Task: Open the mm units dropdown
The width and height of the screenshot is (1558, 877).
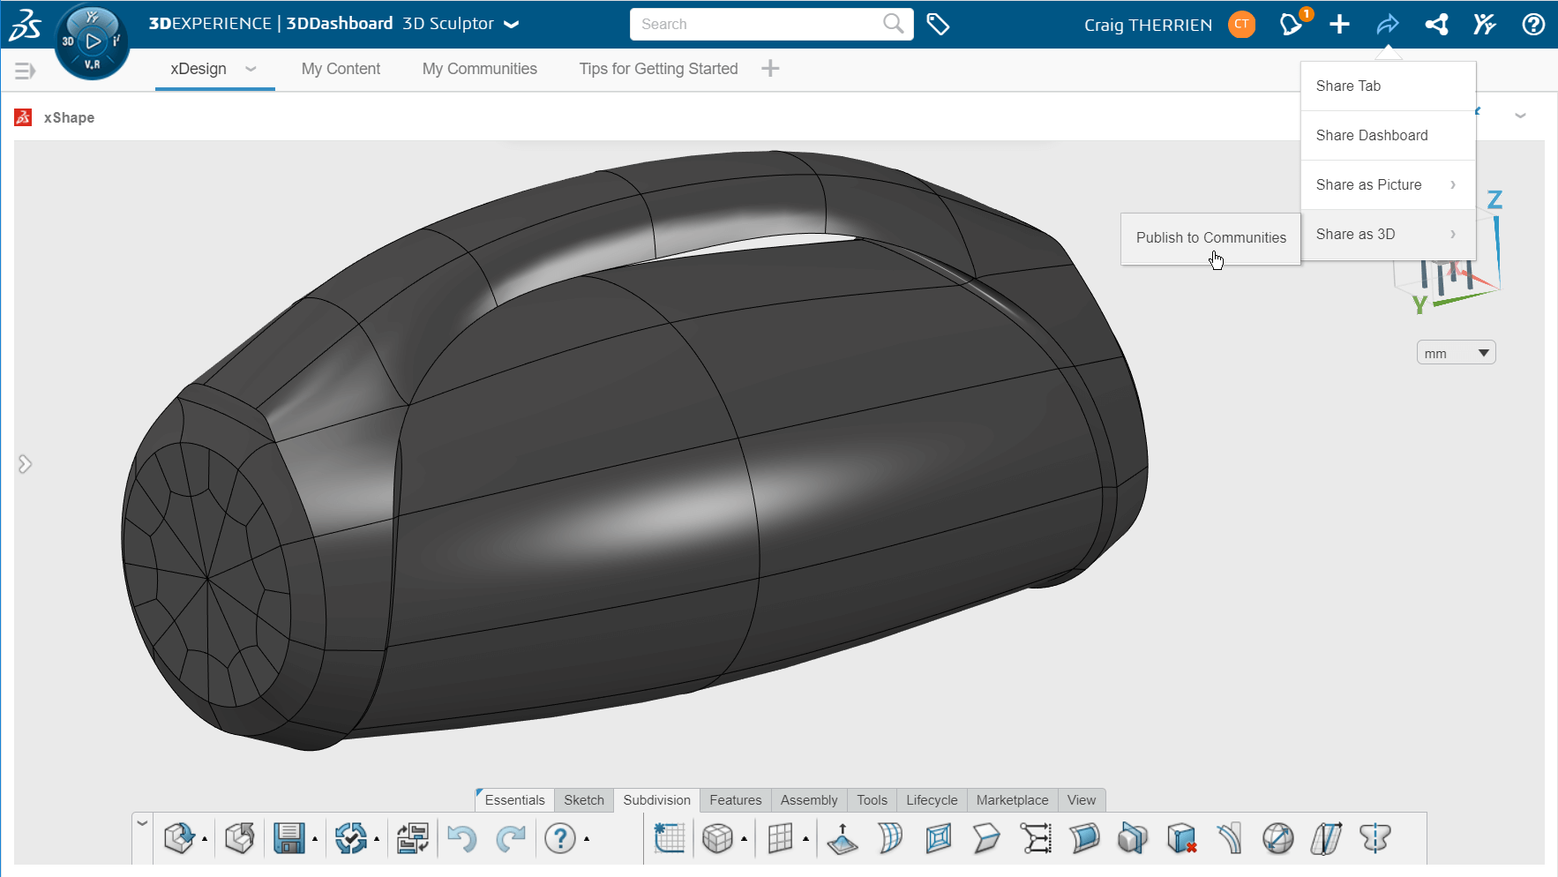Action: pyautogui.click(x=1456, y=353)
